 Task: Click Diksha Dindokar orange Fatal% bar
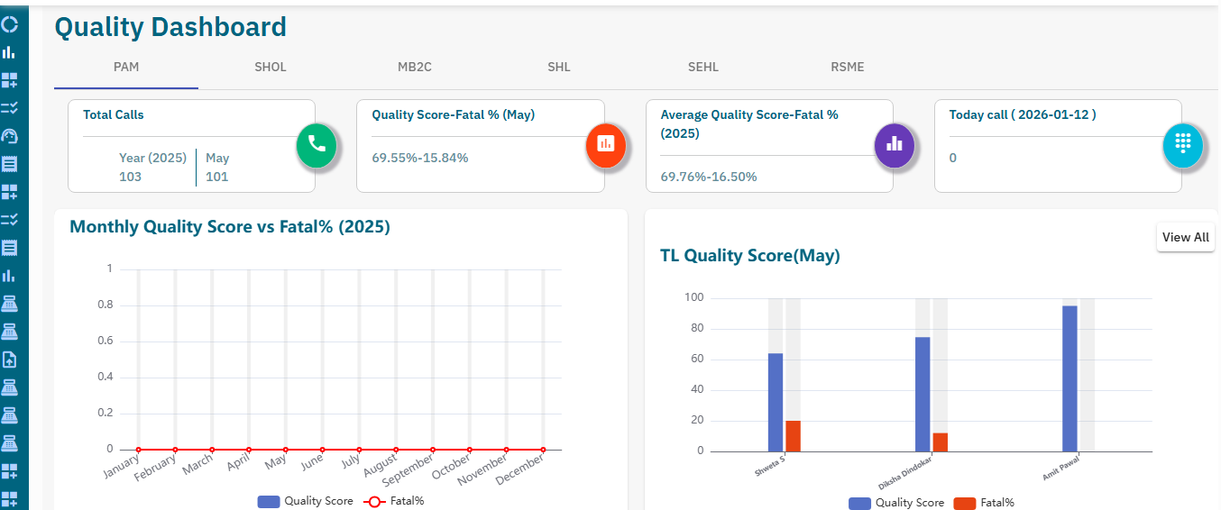(941, 442)
